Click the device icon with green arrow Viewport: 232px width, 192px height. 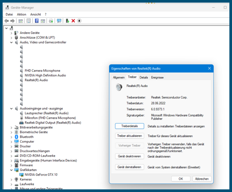(67, 21)
